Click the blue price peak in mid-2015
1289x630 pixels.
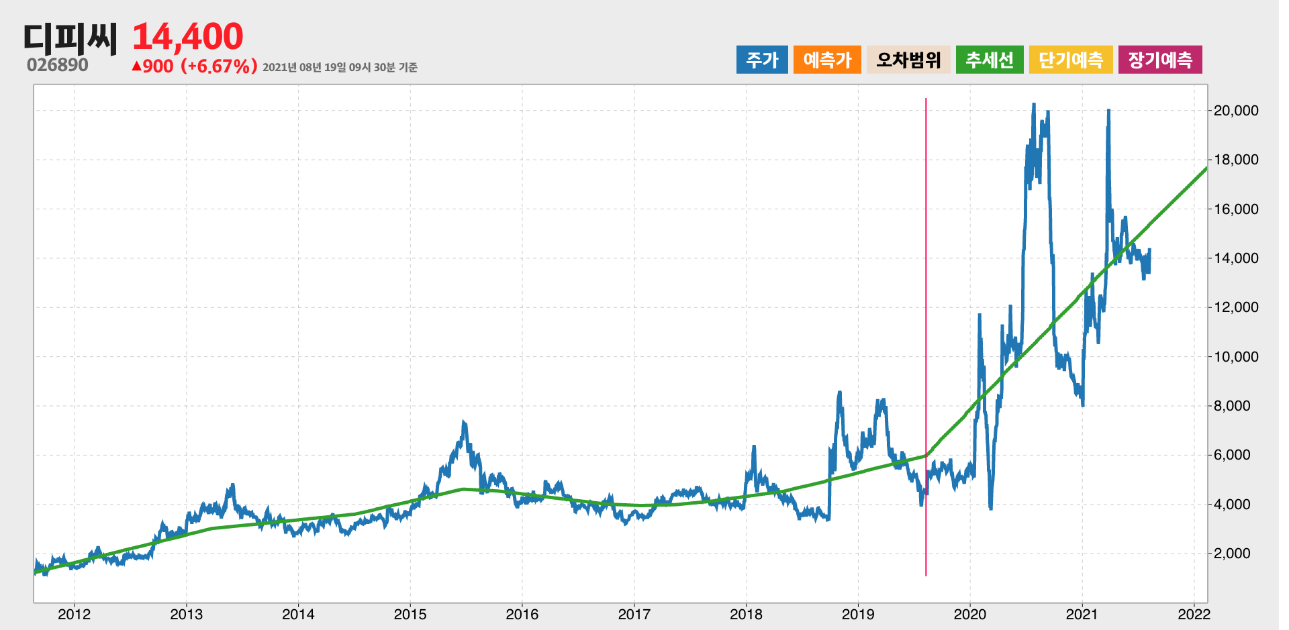[x=464, y=423]
